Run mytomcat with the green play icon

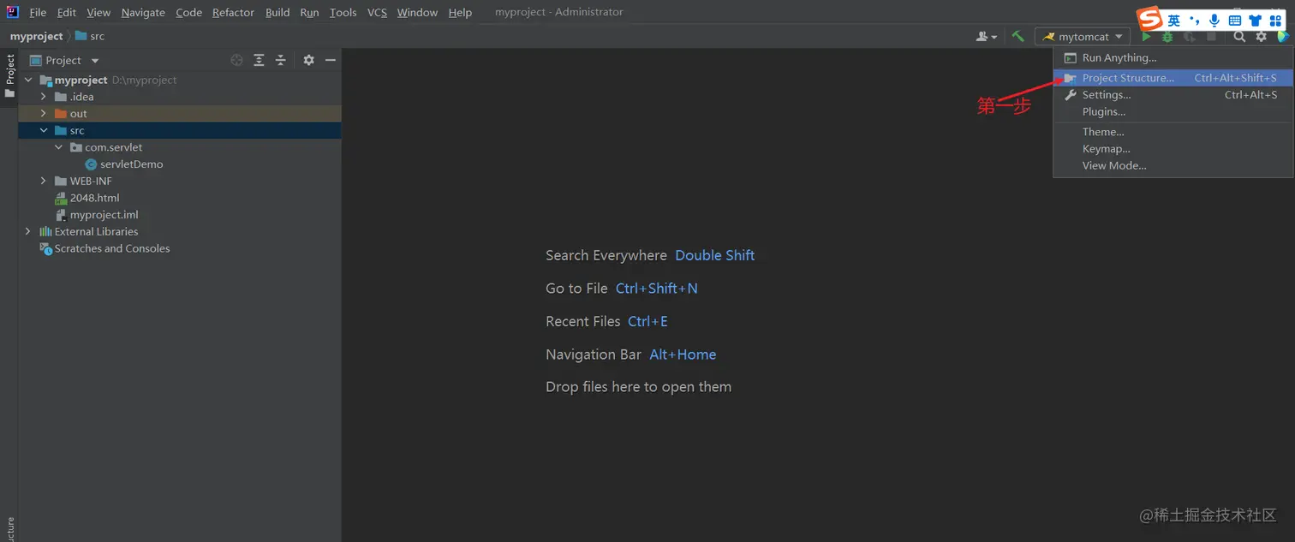coord(1146,37)
